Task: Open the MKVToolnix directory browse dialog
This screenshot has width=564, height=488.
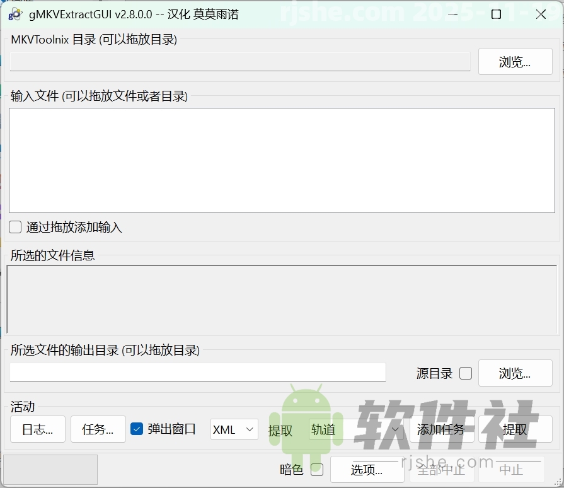Action: 515,61
